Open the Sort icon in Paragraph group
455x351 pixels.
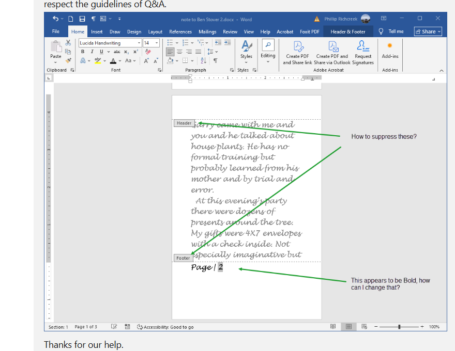(x=204, y=61)
